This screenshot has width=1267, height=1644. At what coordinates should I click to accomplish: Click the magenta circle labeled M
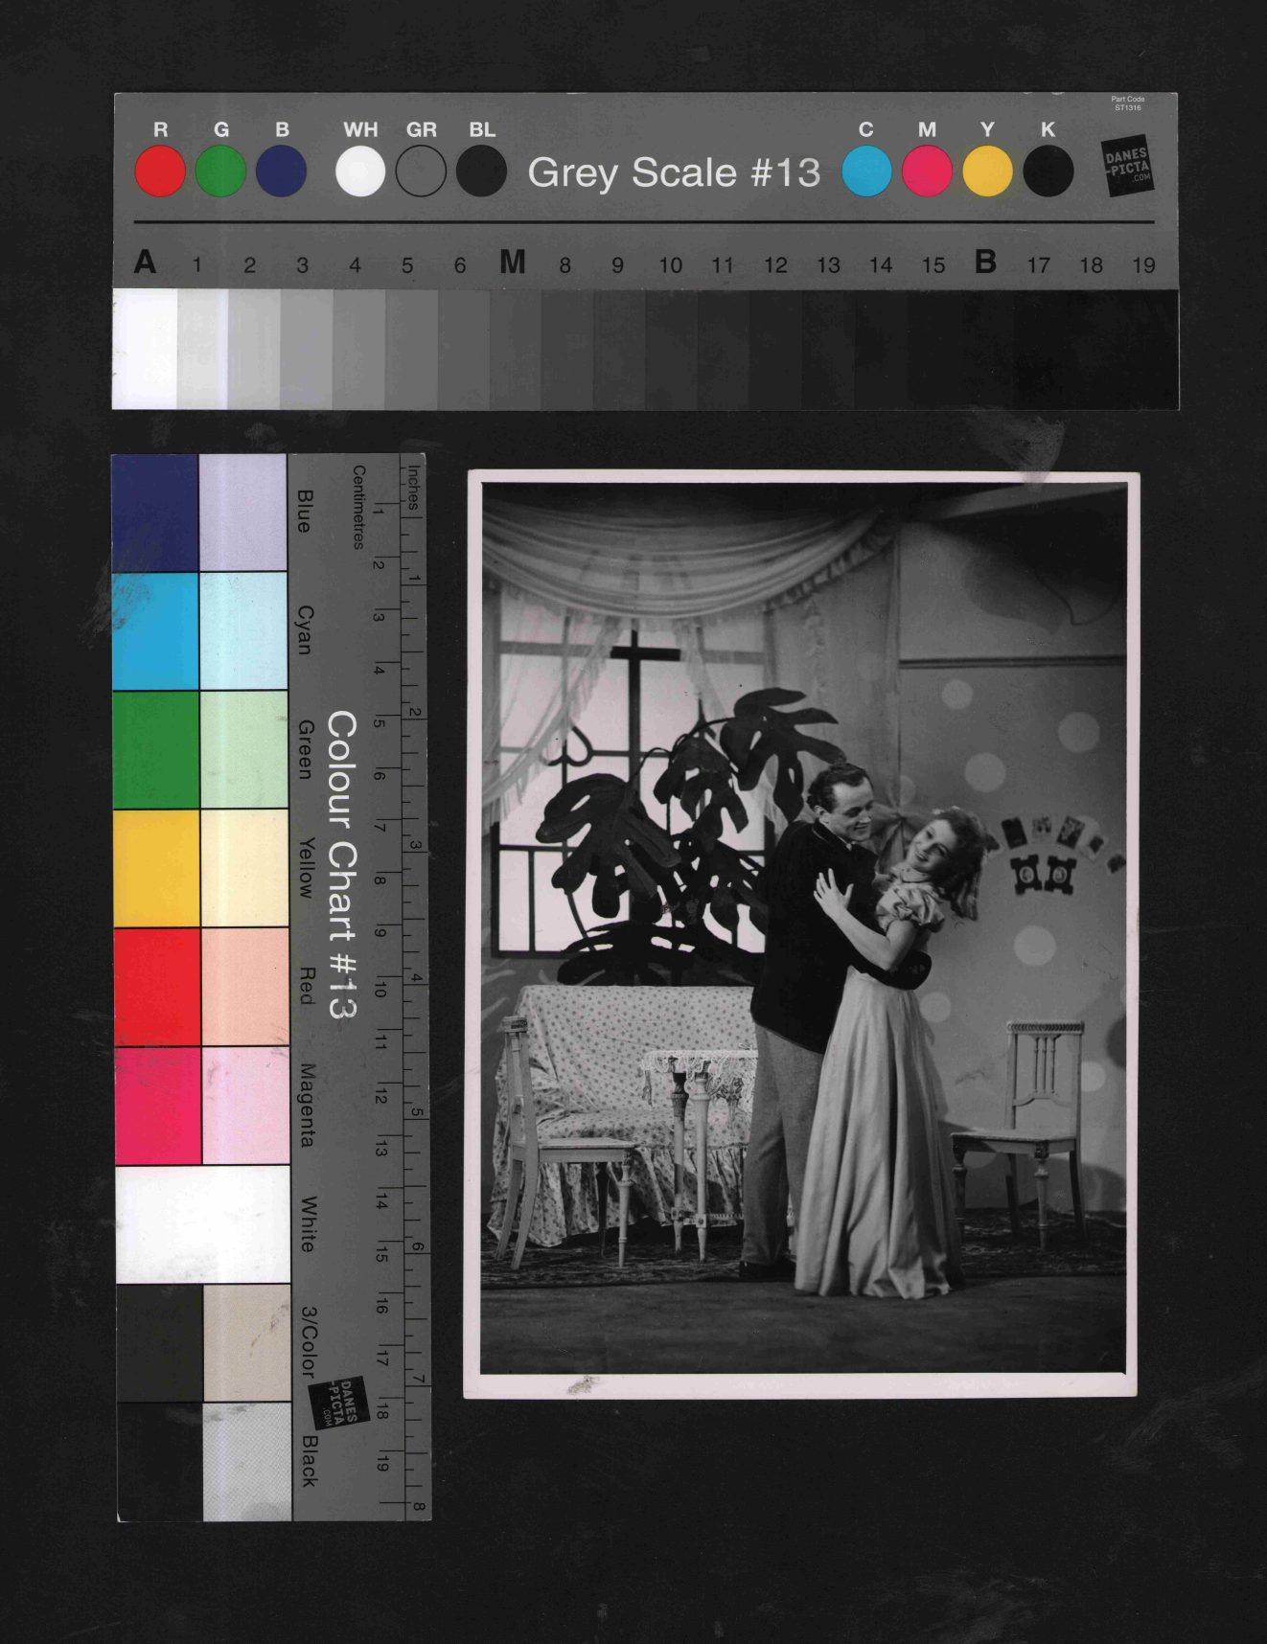pyautogui.click(x=927, y=171)
